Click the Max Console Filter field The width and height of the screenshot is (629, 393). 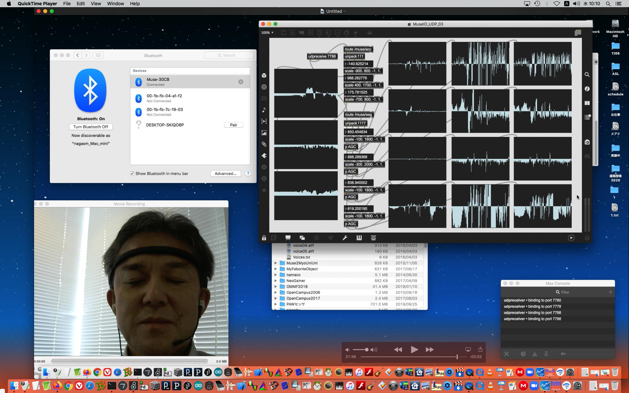[565, 292]
